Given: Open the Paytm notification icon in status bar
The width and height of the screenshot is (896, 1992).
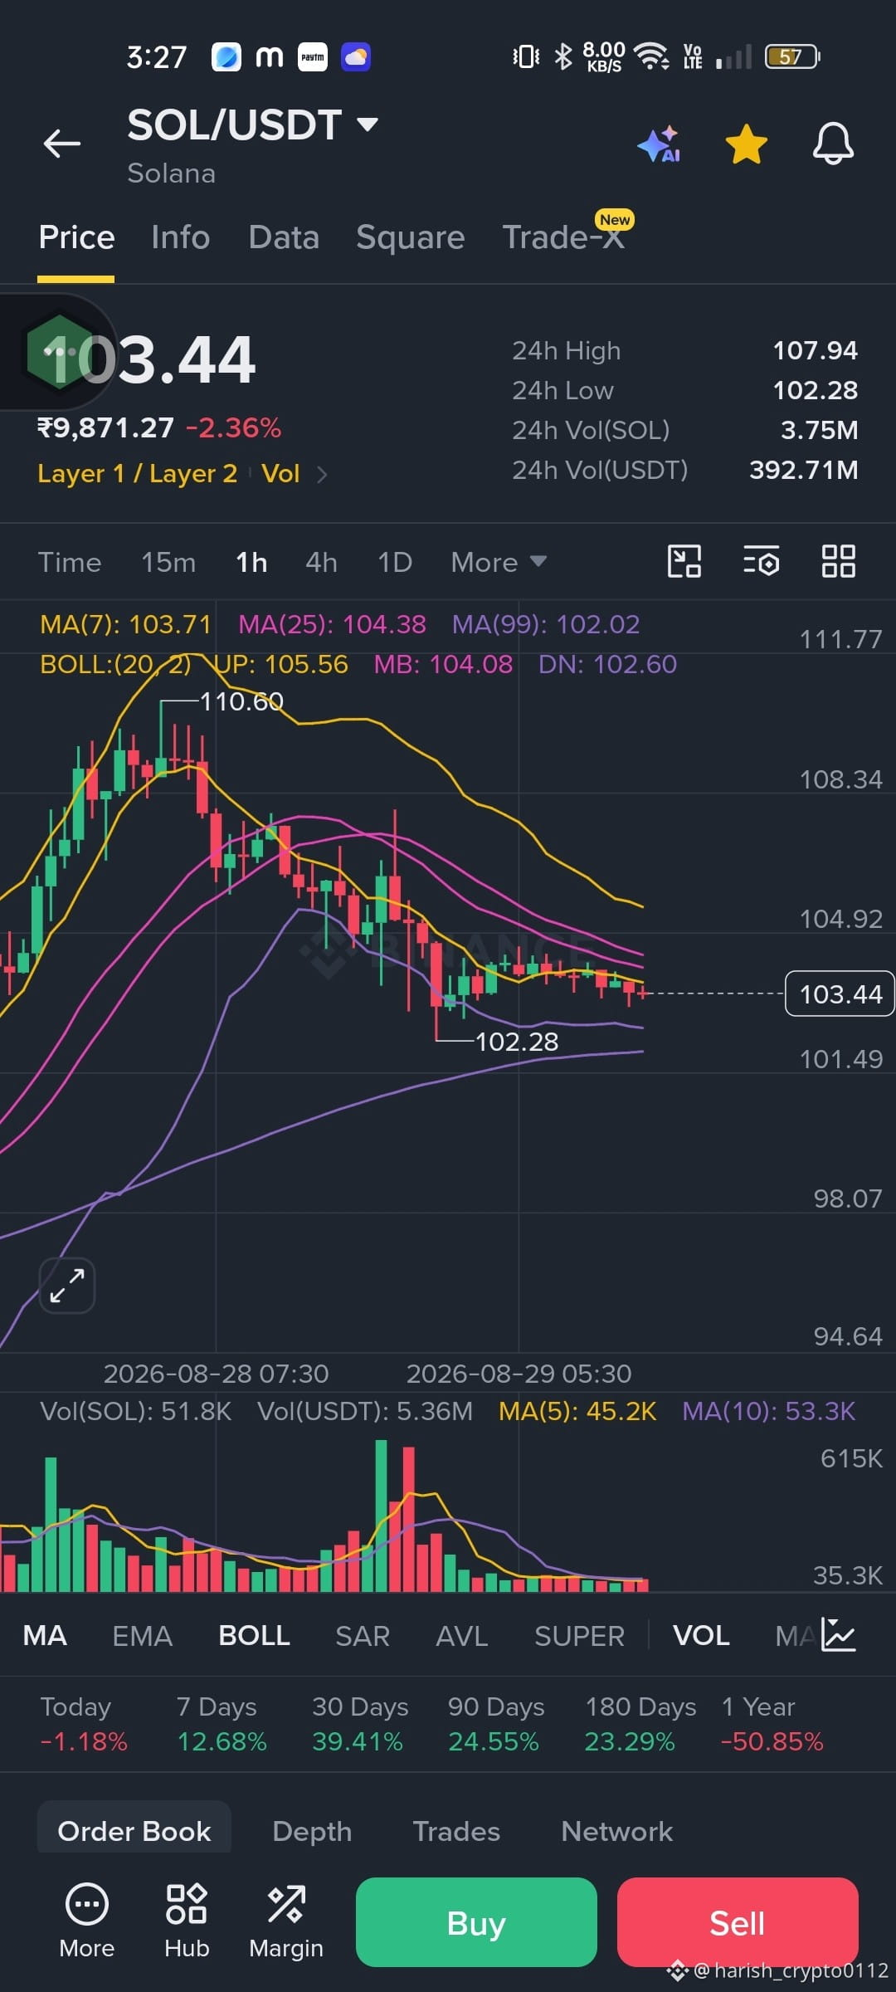Looking at the screenshot, I should coord(313,56).
